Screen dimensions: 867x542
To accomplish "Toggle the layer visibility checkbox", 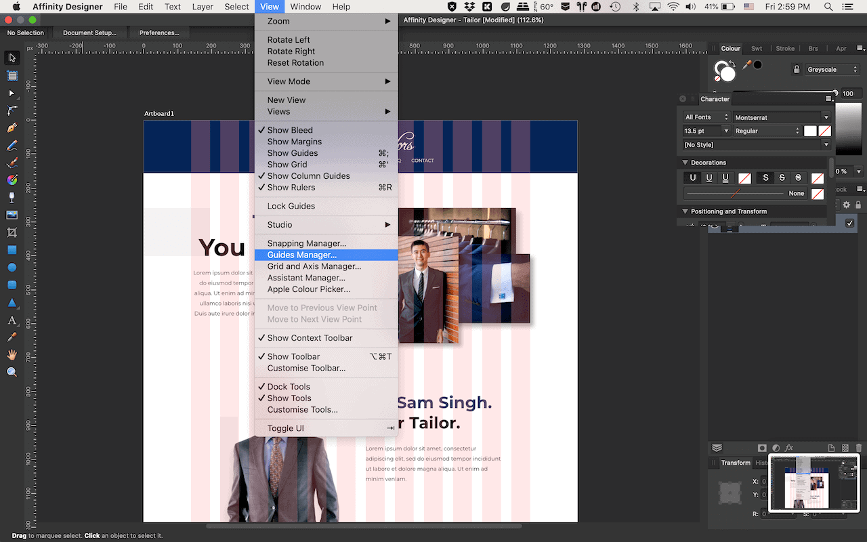I will 850,223.
